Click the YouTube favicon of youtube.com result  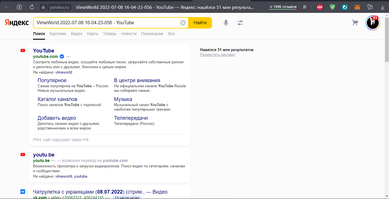(23, 50)
